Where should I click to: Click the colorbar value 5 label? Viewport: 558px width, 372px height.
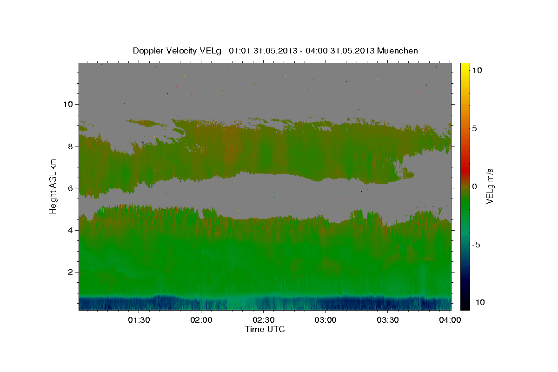[x=474, y=128]
